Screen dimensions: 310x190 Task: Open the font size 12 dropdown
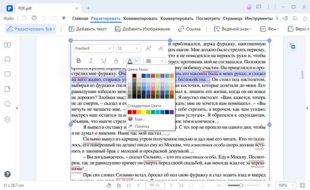(128, 48)
